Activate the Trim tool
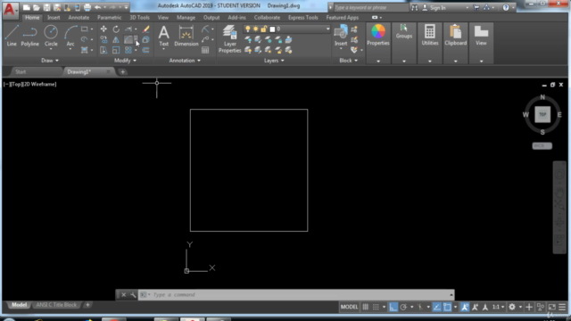The image size is (571, 321). (128, 29)
